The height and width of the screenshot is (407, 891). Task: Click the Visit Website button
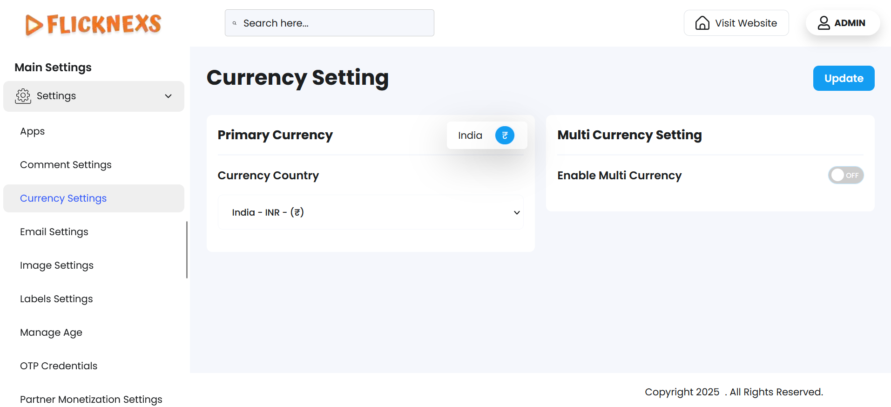point(736,23)
